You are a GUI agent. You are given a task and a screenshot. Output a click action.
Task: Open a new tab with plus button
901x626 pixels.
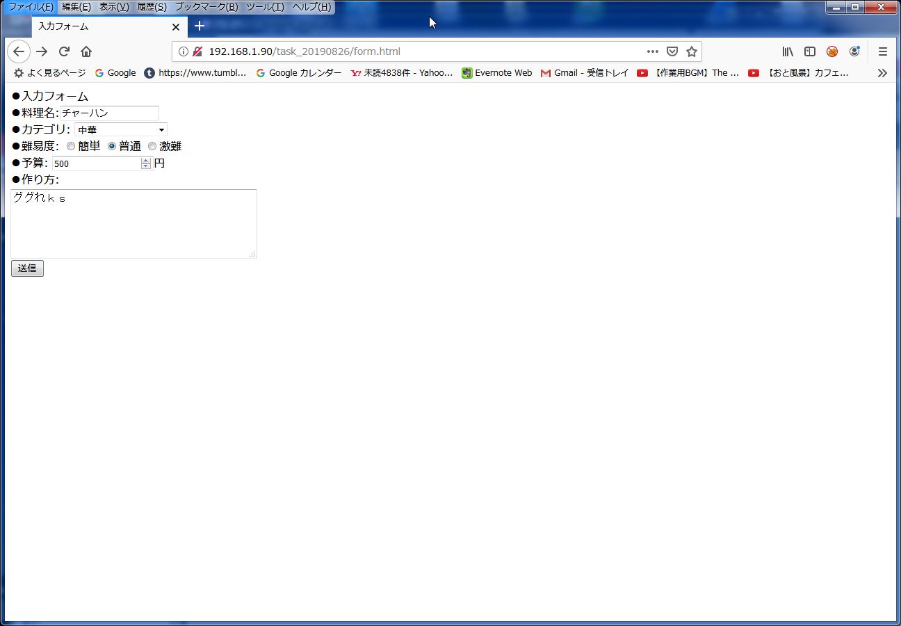(200, 26)
